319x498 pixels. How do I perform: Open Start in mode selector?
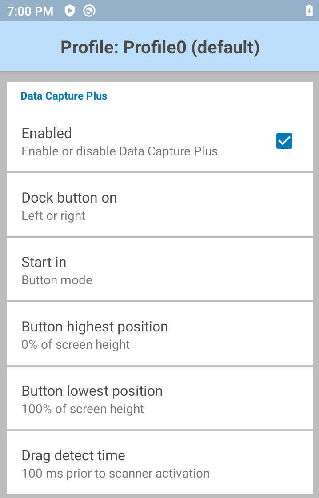click(x=160, y=269)
